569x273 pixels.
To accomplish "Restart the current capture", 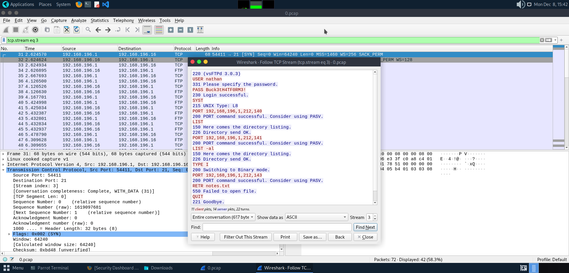I will [x=25, y=30].
